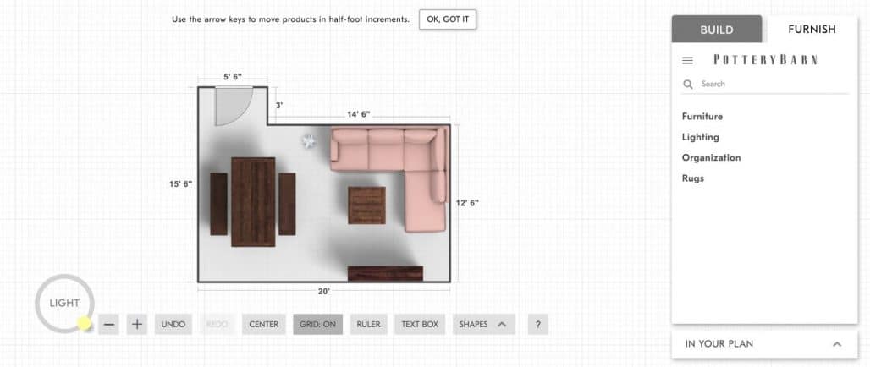Image resolution: width=870 pixels, height=367 pixels.
Task: Open the Organization category
Action: 711,157
